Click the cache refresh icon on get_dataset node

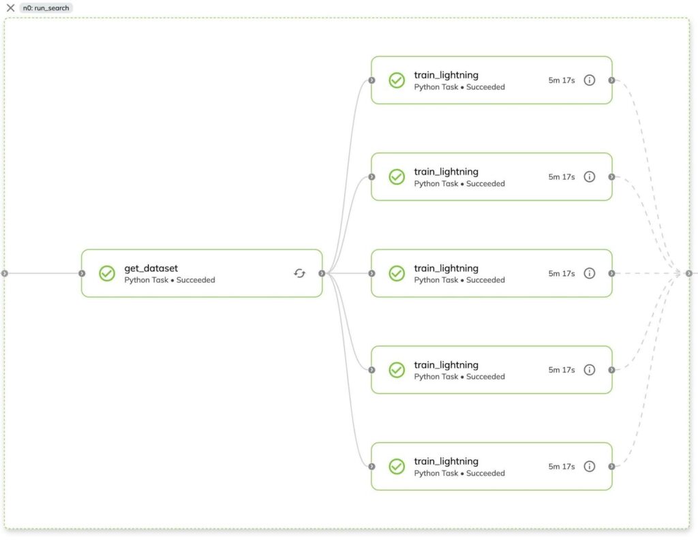[x=299, y=272]
